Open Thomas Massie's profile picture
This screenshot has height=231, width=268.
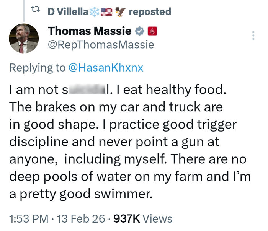24,38
